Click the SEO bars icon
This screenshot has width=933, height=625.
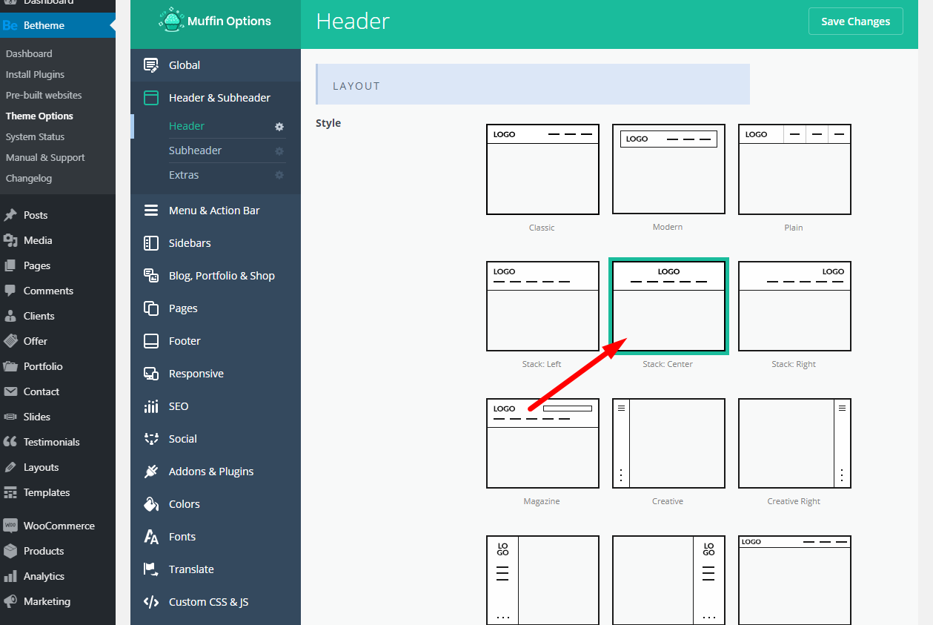click(x=151, y=406)
